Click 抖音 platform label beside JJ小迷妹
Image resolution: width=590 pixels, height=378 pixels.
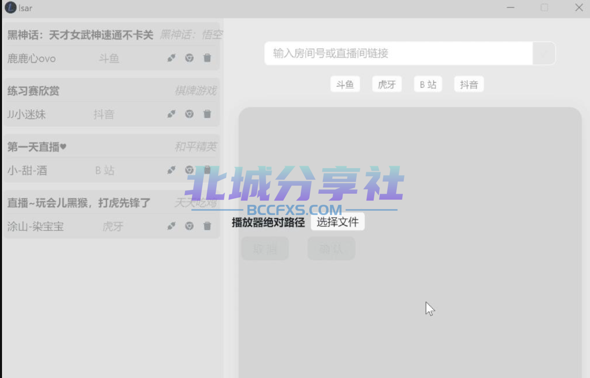104,114
